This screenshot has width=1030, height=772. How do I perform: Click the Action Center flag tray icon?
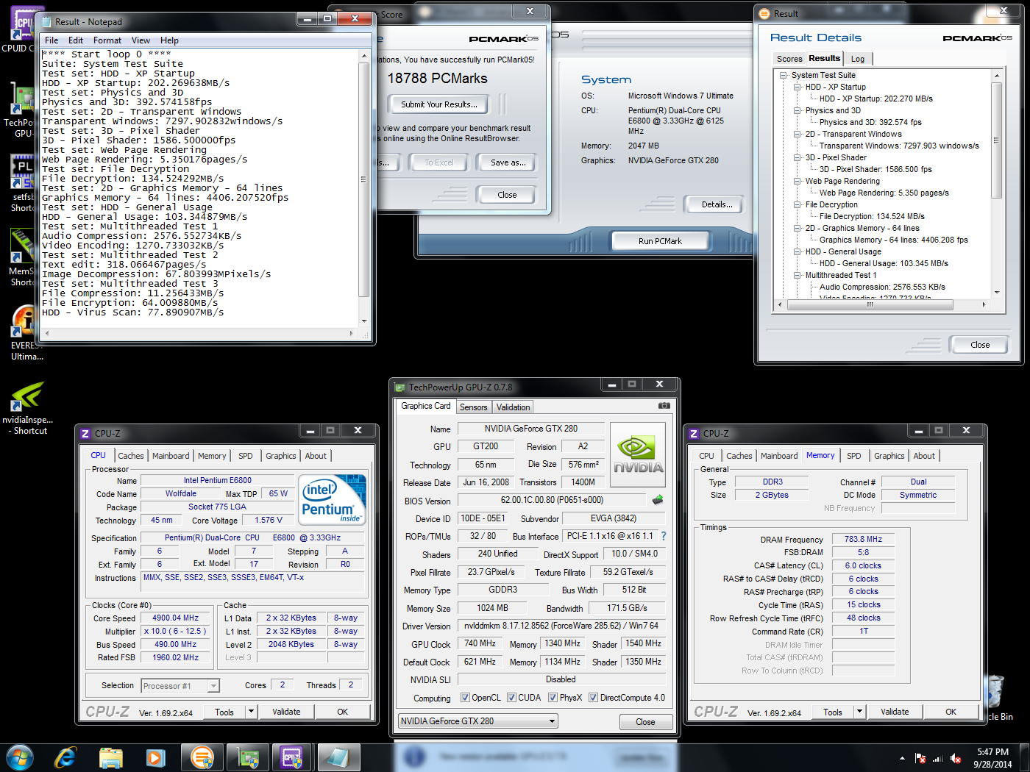pos(920,758)
